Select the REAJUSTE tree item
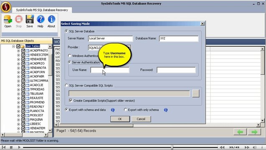 pos(37,98)
